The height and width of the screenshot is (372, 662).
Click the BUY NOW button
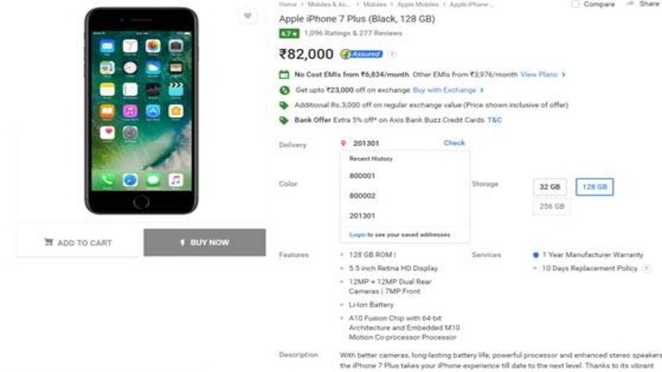[205, 242]
